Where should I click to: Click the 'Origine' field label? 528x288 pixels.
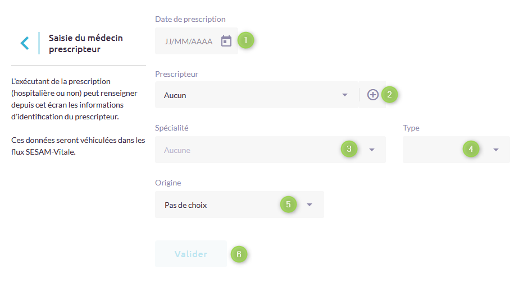pos(168,183)
